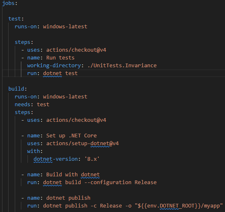Click the 'working-directory' key
Viewport: 225px width, 212px height.
point(54,66)
